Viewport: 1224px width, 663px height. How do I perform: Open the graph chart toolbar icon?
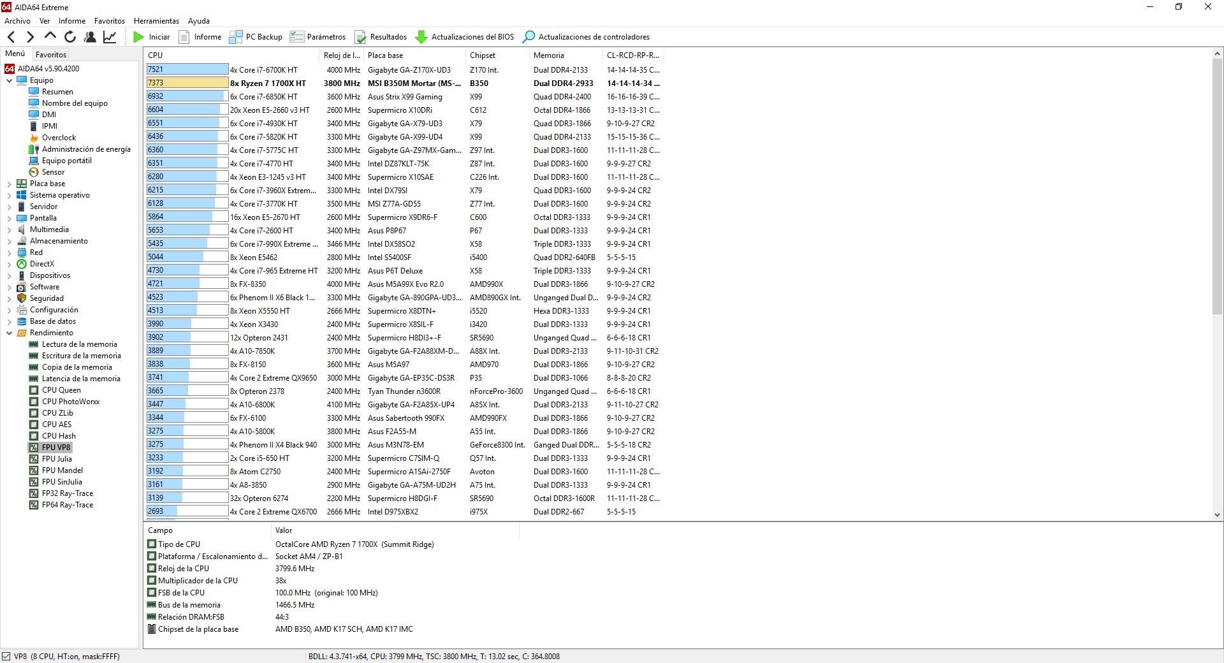tap(110, 37)
